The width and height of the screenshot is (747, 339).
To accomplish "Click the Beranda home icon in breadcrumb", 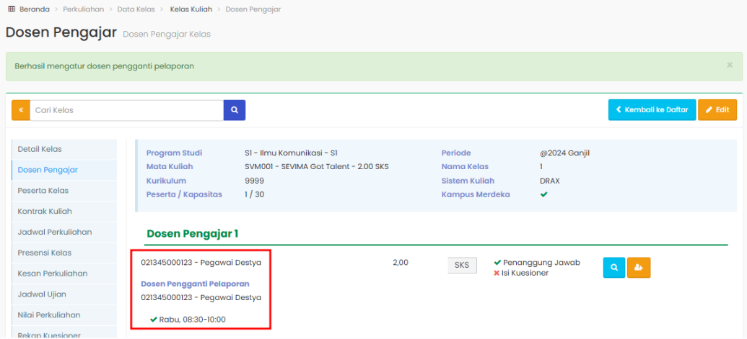I will [11, 9].
